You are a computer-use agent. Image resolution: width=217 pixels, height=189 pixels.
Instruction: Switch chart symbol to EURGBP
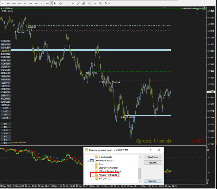coord(5,48)
